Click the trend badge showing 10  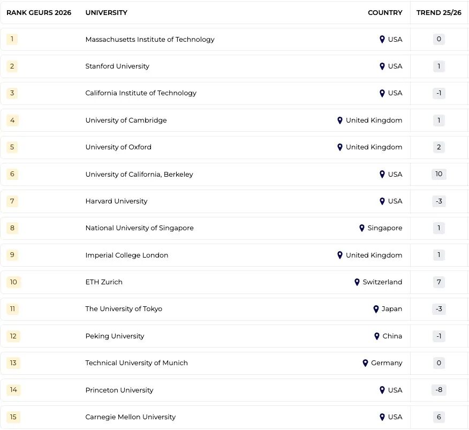coord(438,175)
